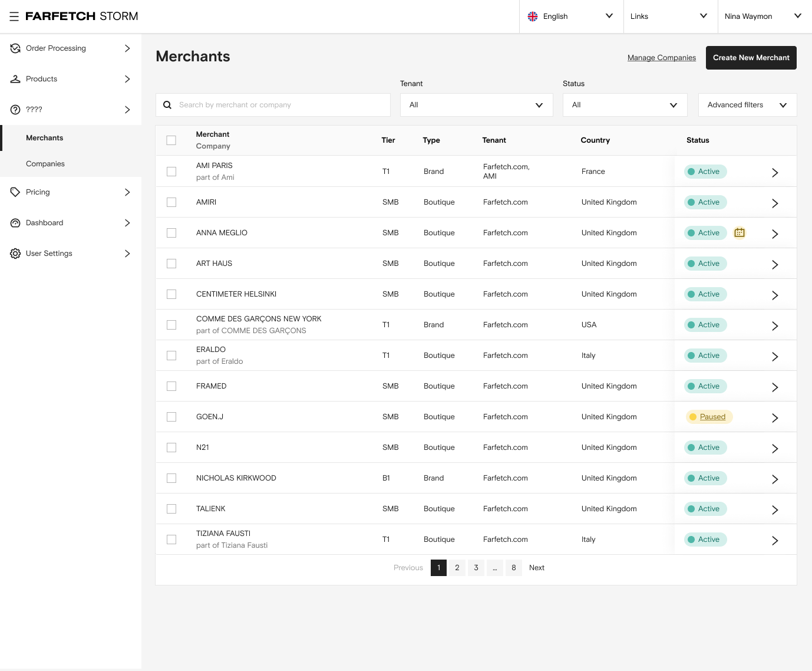Click the FARFETCH STORM logo
The width and height of the screenshot is (812, 671).
(82, 17)
